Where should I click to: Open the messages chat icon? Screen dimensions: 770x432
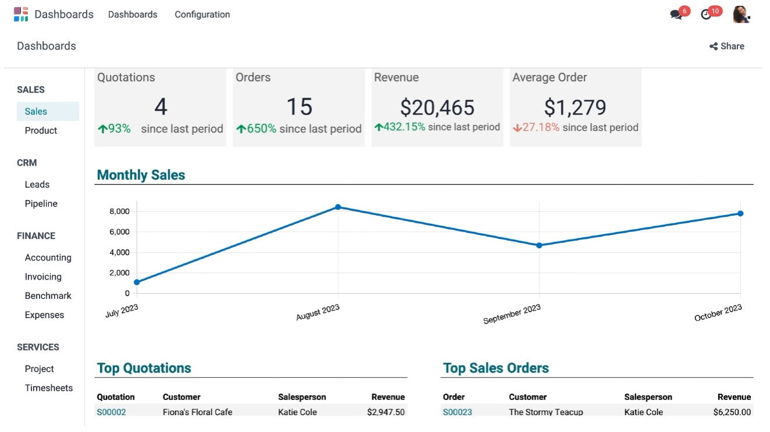(x=676, y=15)
